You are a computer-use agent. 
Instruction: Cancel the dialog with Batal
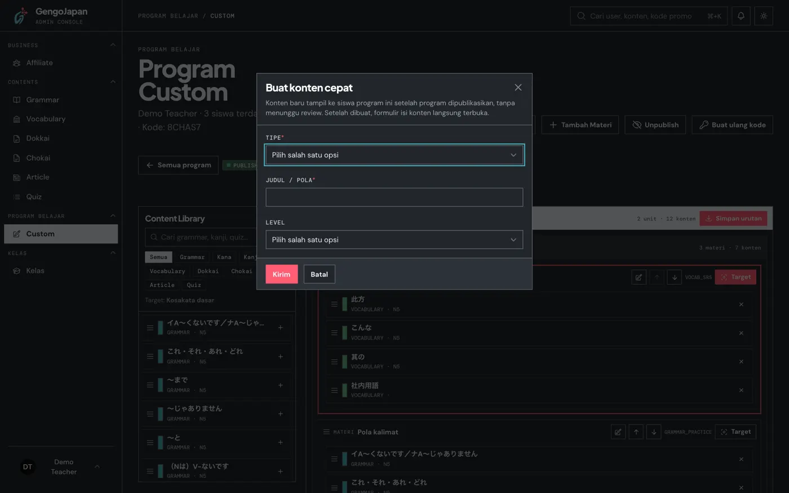[319, 274]
